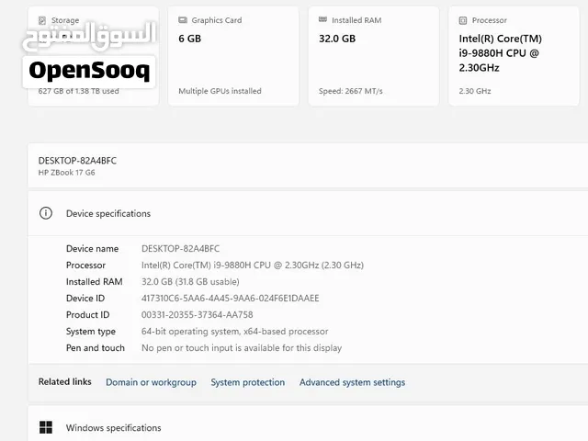The width and height of the screenshot is (588, 441).
Task: Click the Product ID label
Action: [x=88, y=314]
